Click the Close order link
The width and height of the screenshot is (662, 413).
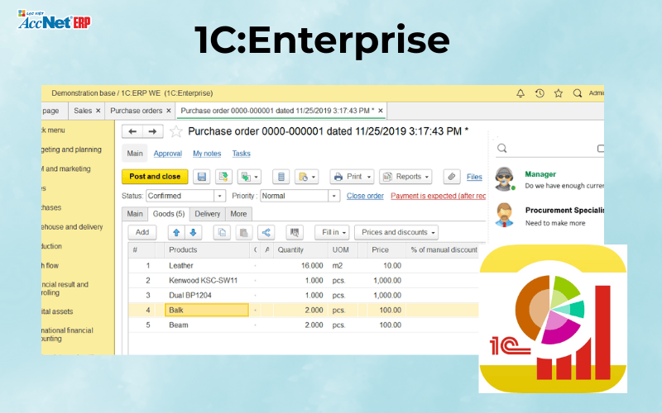[x=365, y=196]
